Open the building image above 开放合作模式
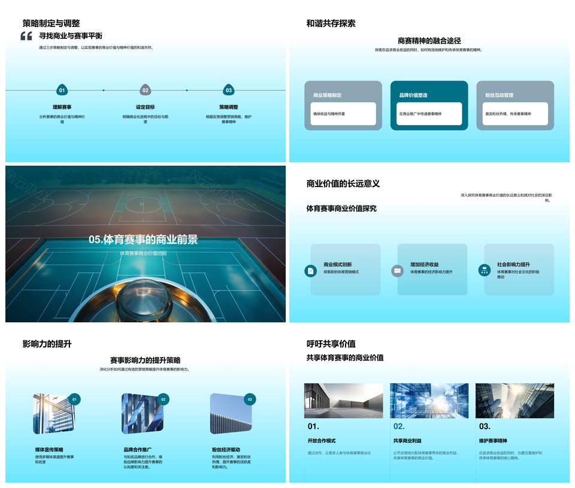 click(343, 401)
